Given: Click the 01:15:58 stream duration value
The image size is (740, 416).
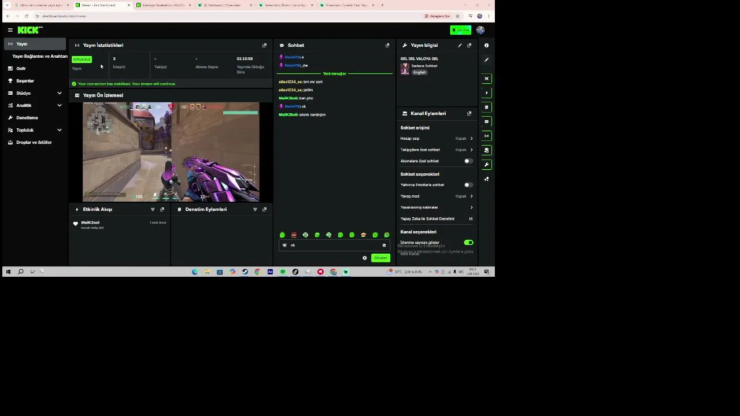Looking at the screenshot, I should (245, 59).
